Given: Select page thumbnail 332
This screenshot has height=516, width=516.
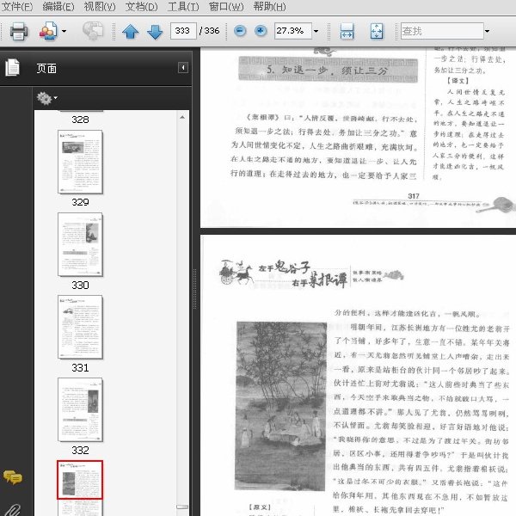Looking at the screenshot, I should click(x=80, y=409).
